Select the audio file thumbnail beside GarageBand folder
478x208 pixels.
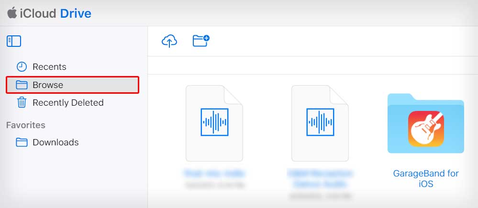(x=320, y=123)
